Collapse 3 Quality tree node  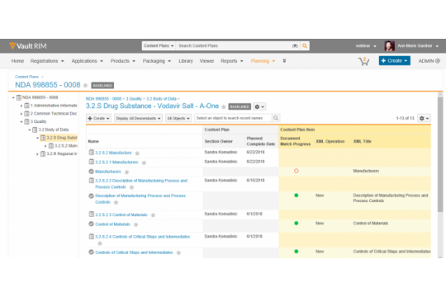(x=21, y=121)
